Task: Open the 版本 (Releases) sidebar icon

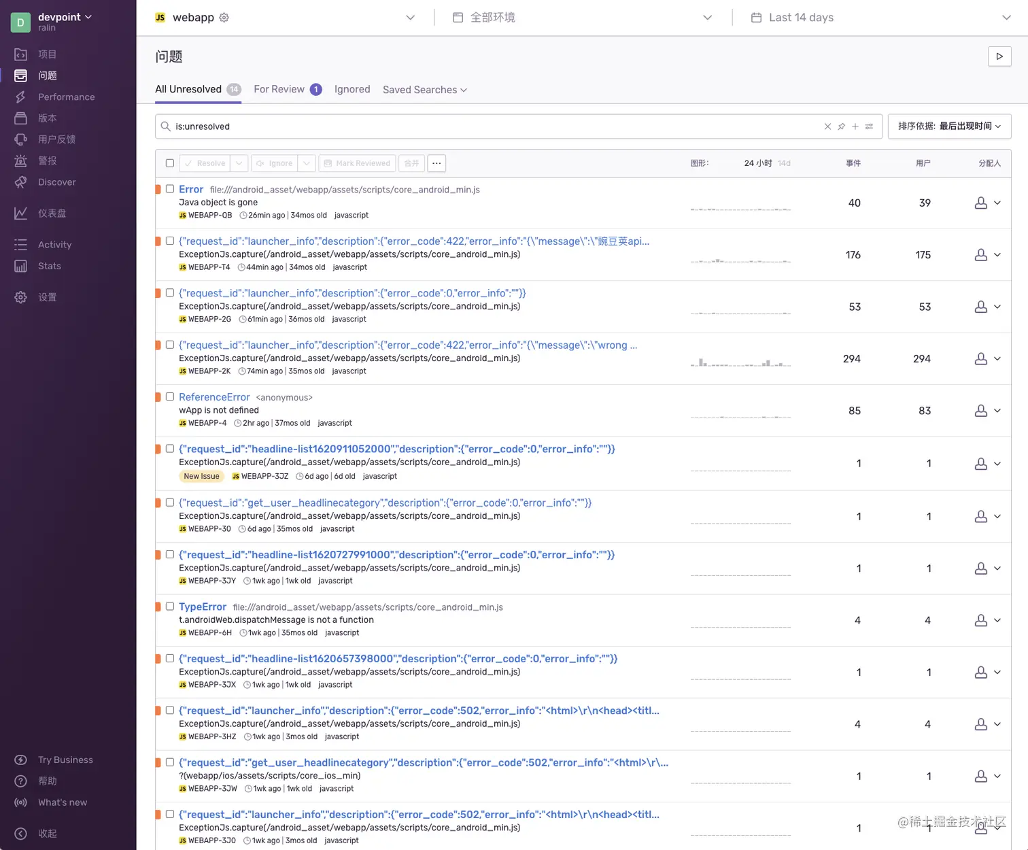Action: (x=21, y=118)
